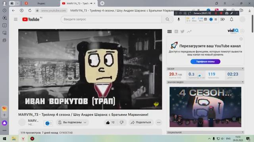Image resolution: width=254 pixels, height=142 pixels.
Task: Share the video with Поделиться
Action: 141,122
